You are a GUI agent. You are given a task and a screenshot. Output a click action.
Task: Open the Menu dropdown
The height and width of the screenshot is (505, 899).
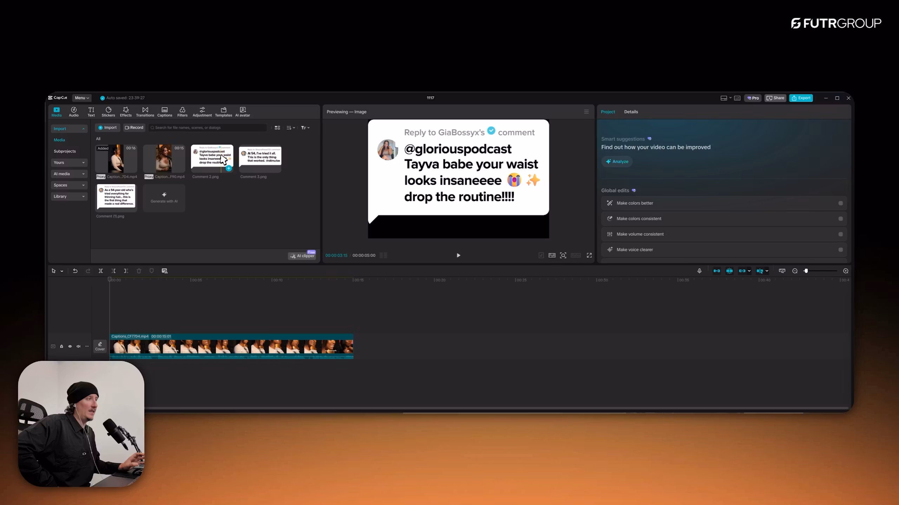[81, 98]
